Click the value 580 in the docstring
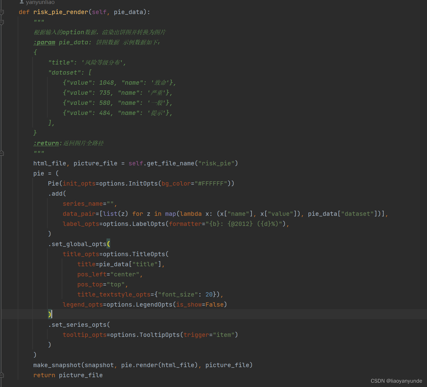This screenshot has width=427, height=387. (105, 103)
